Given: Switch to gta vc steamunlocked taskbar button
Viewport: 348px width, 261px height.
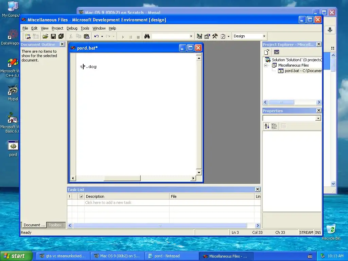Looking at the screenshot, I should click(63, 256).
